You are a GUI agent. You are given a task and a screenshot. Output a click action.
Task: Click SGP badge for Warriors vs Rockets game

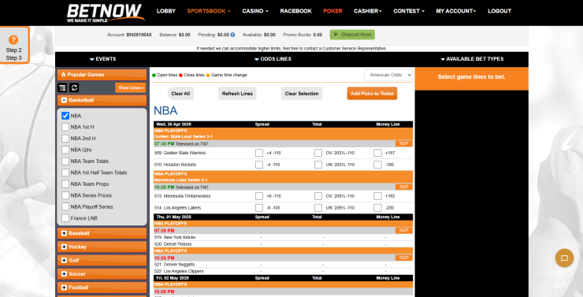404,143
